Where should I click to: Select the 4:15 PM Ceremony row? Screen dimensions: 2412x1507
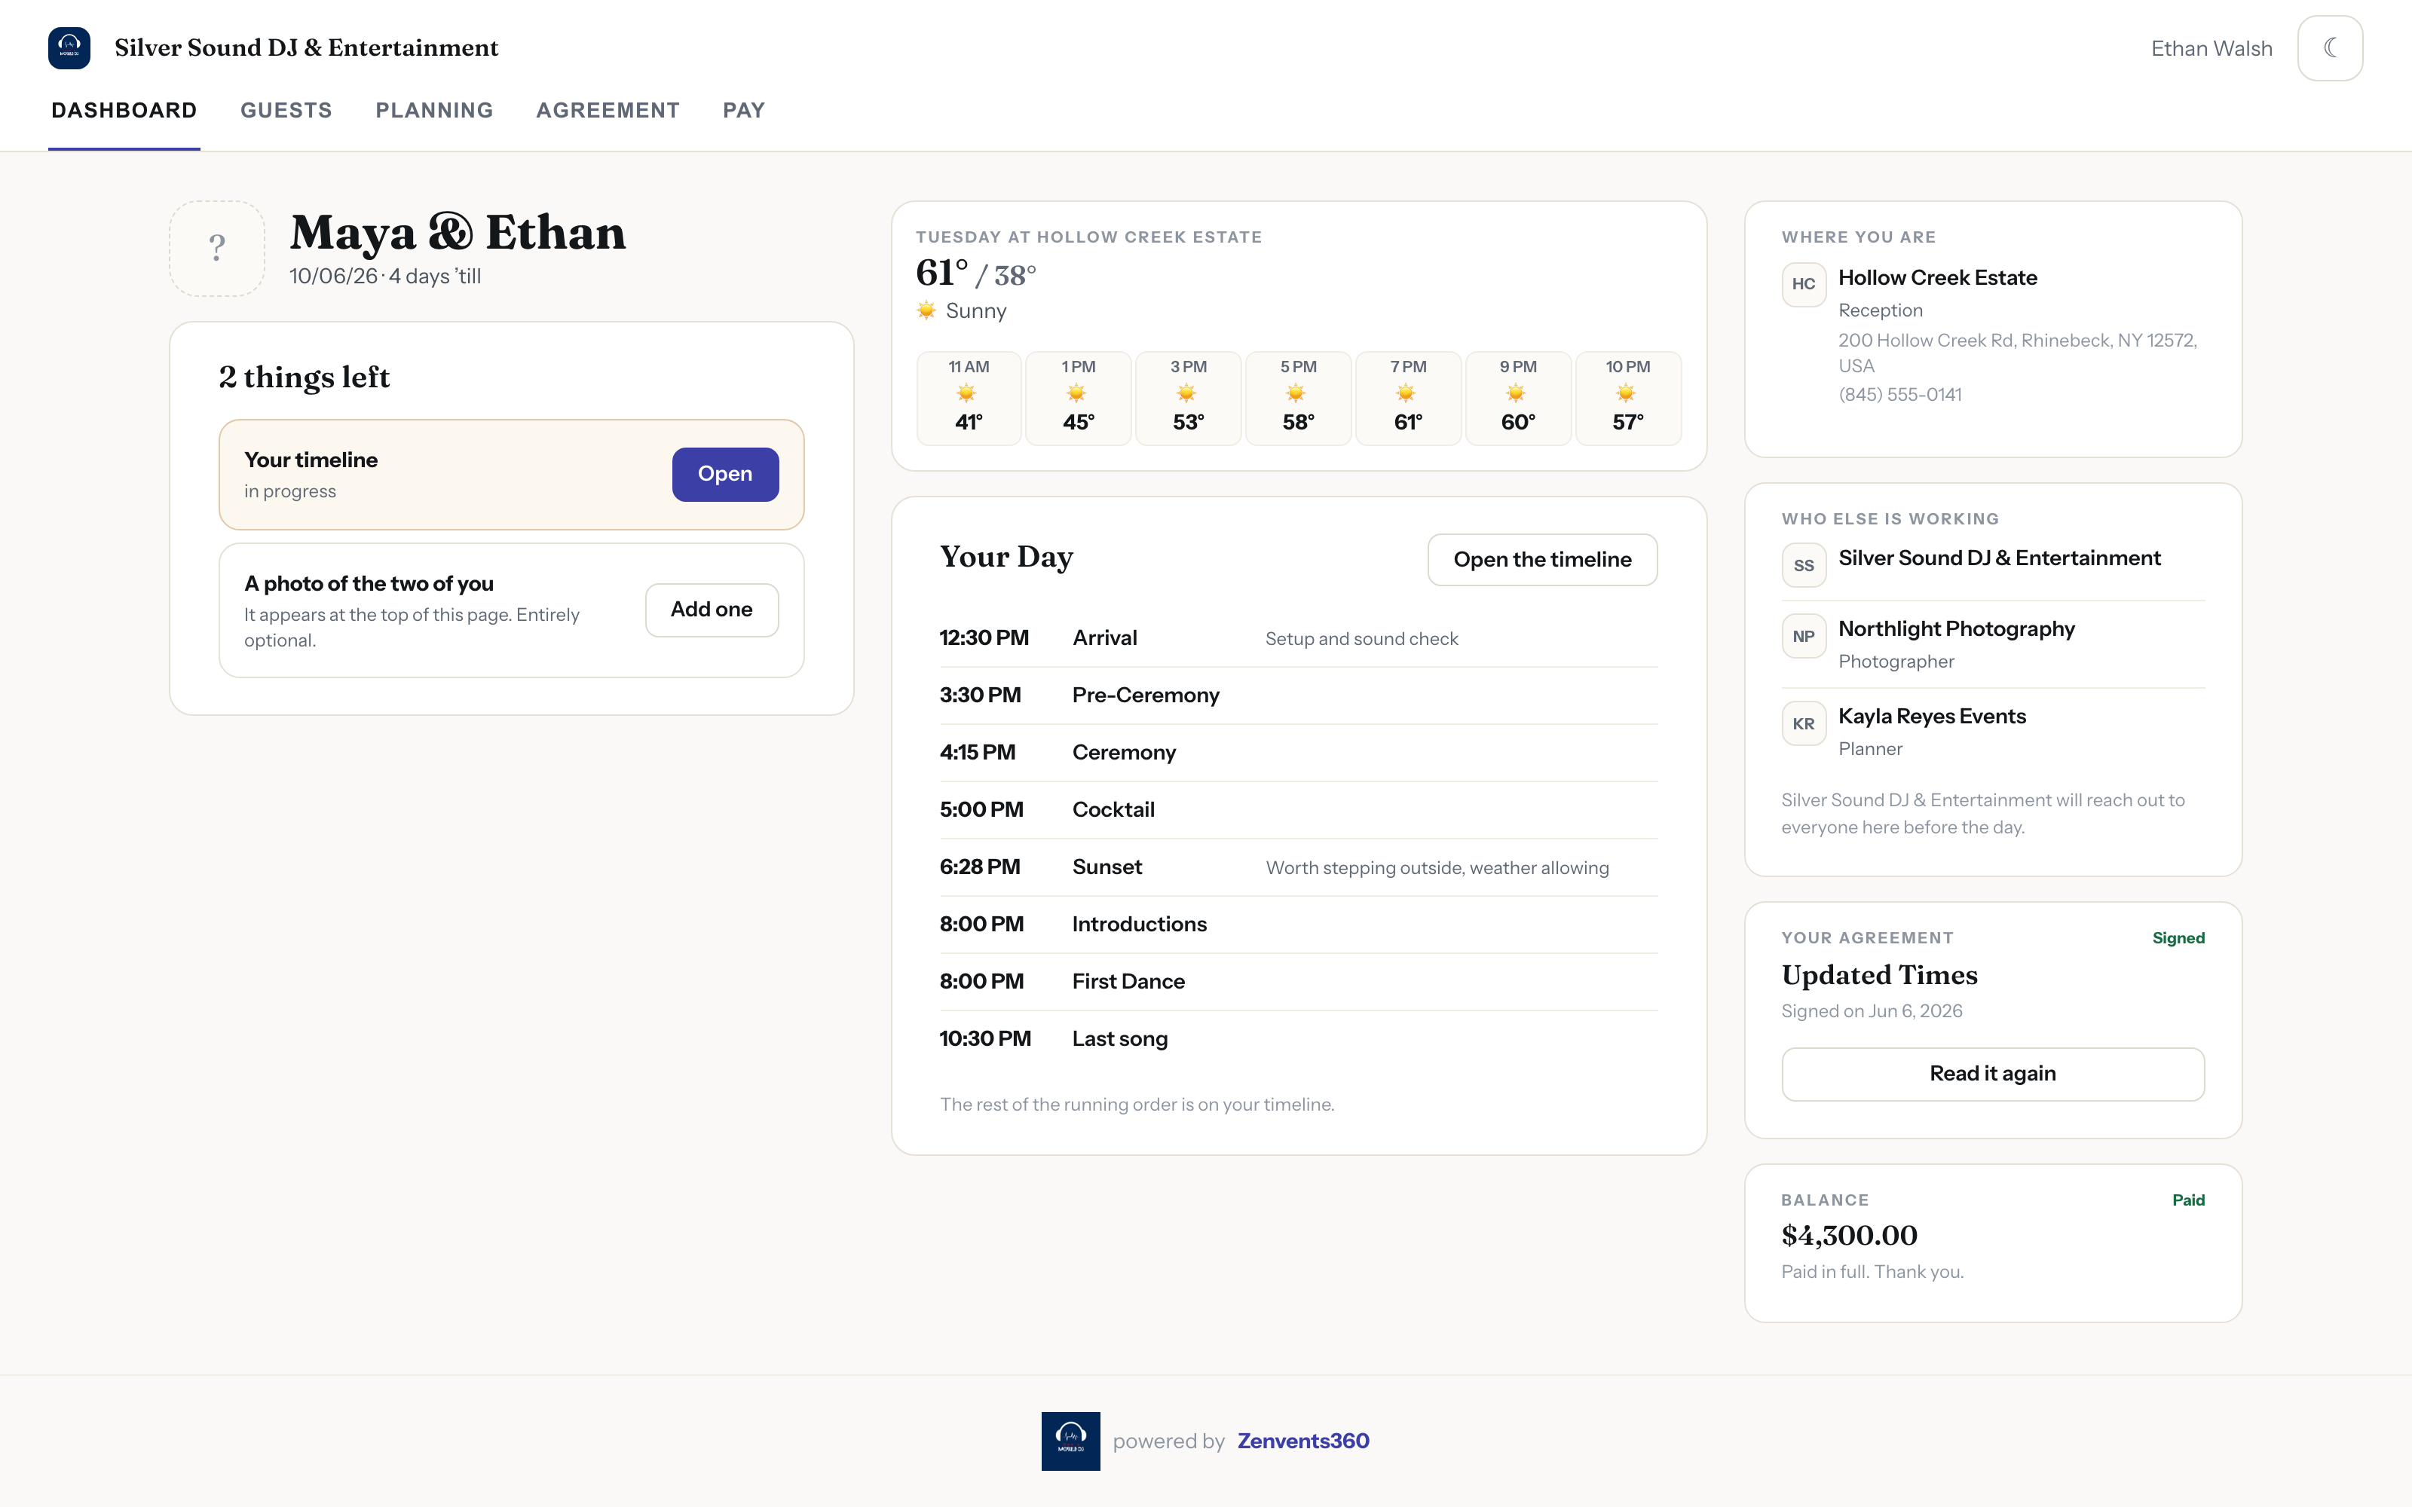[x=1299, y=753]
